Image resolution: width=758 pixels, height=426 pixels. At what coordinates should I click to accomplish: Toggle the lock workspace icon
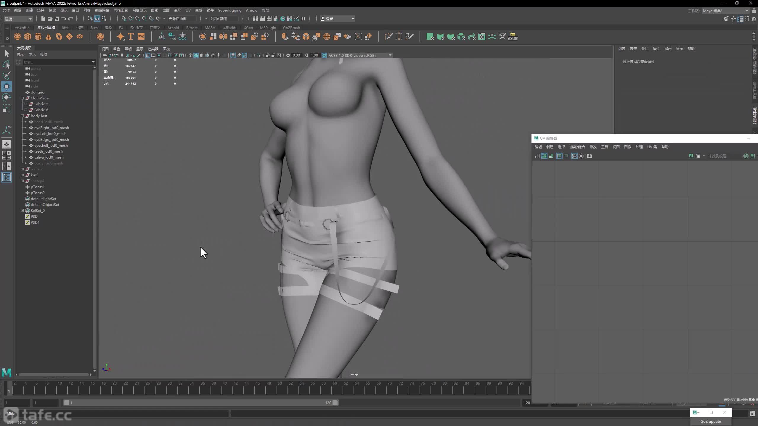tap(754, 11)
